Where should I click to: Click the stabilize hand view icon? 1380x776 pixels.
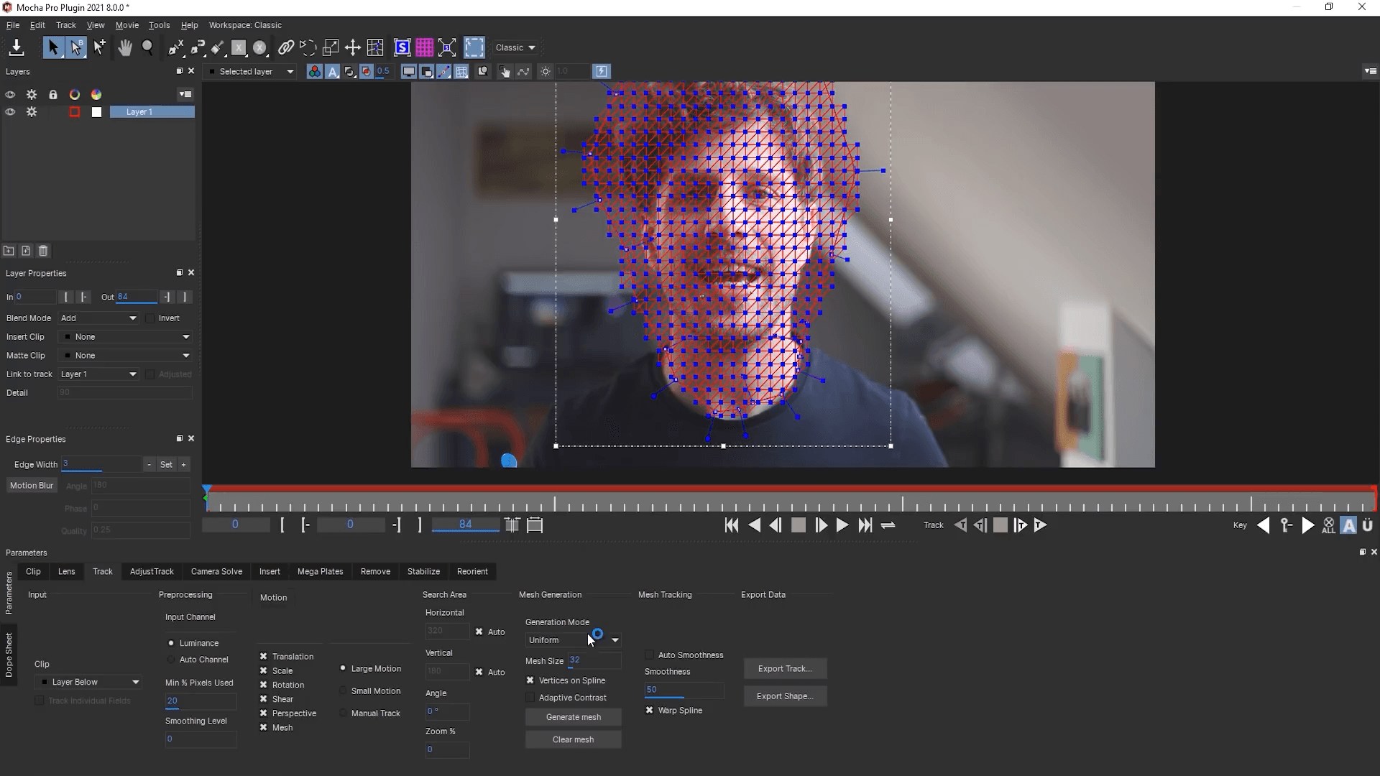[505, 71]
